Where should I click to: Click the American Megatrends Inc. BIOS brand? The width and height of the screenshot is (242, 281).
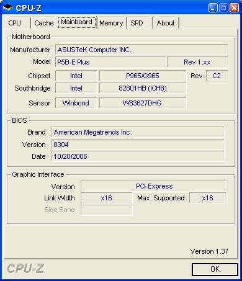coord(138,132)
